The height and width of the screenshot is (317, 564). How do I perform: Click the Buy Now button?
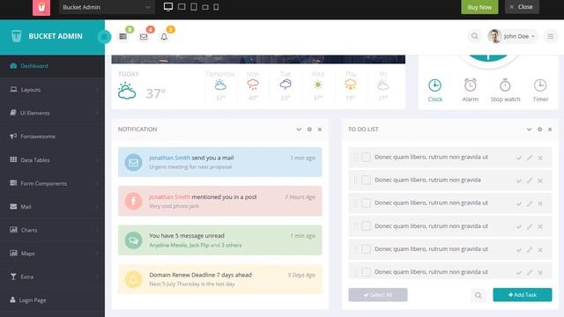click(479, 7)
